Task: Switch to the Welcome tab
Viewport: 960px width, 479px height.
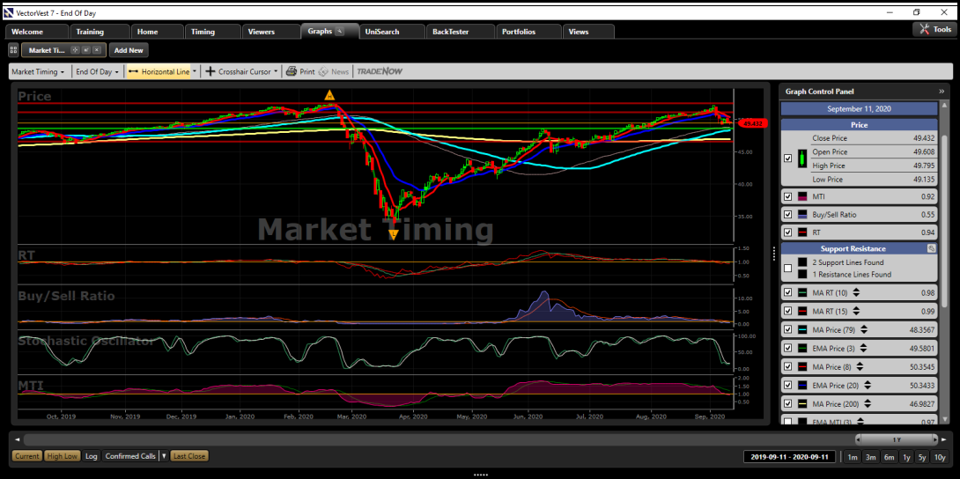Action: 37,32
